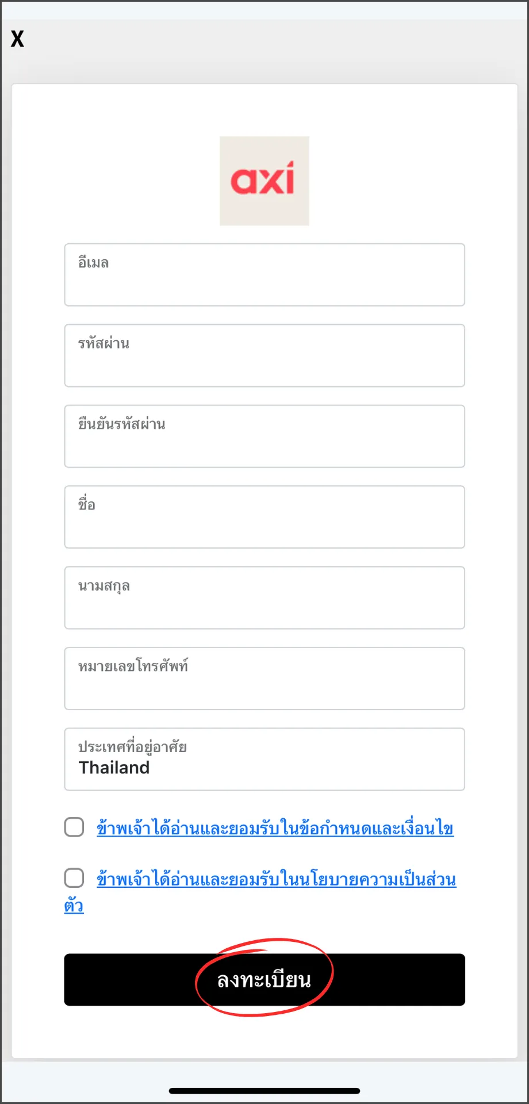Tap the axi logo image
Image resolution: width=529 pixels, height=1104 pixels.
(264, 181)
